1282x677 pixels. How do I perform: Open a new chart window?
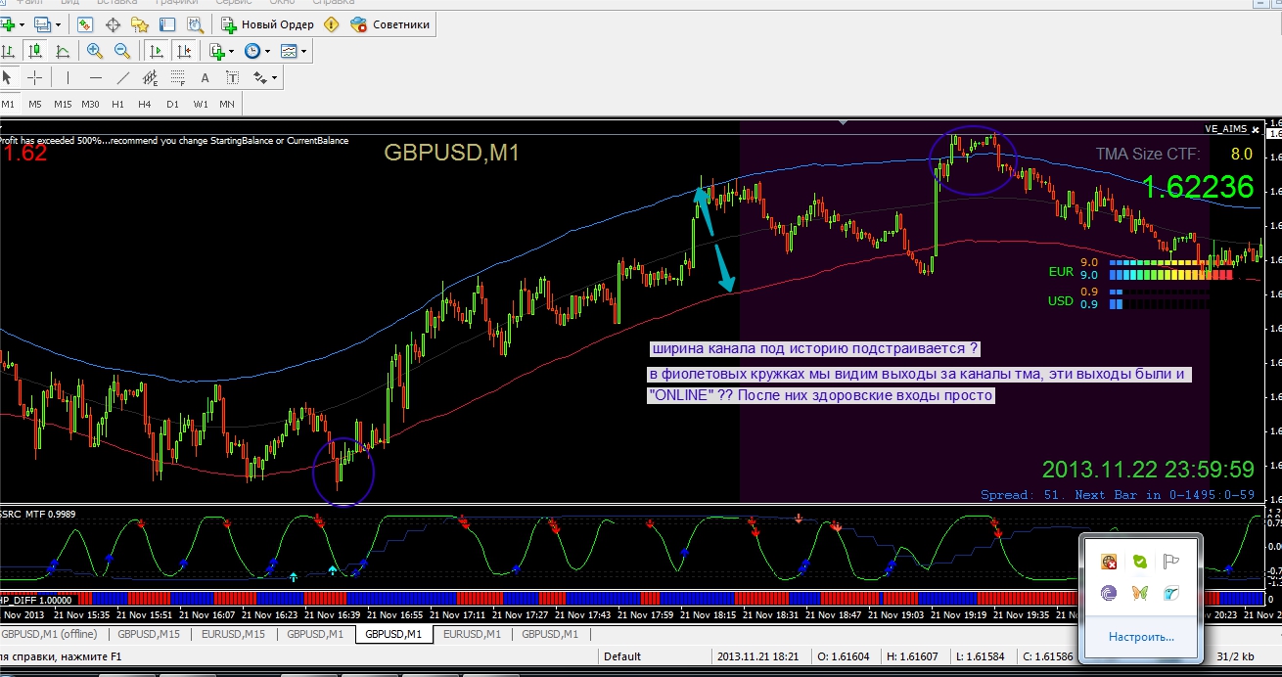(x=8, y=23)
